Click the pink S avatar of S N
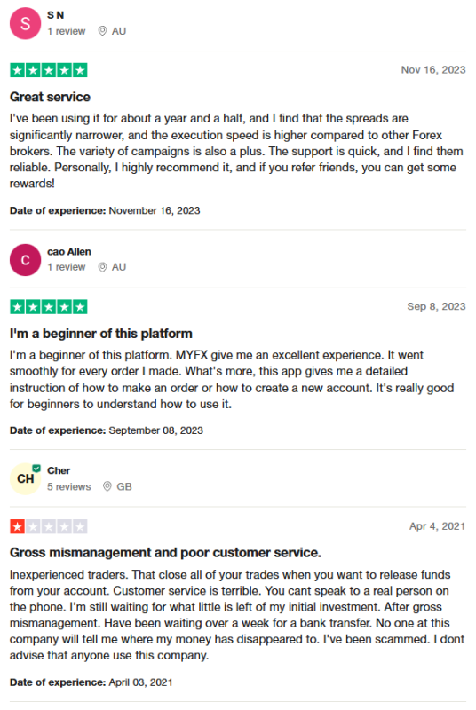 tap(26, 24)
